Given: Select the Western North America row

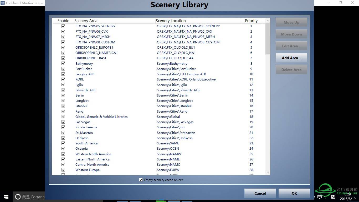Looking at the screenshot, I should point(93,154).
